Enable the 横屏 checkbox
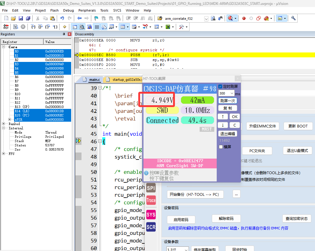 click(x=221, y=147)
